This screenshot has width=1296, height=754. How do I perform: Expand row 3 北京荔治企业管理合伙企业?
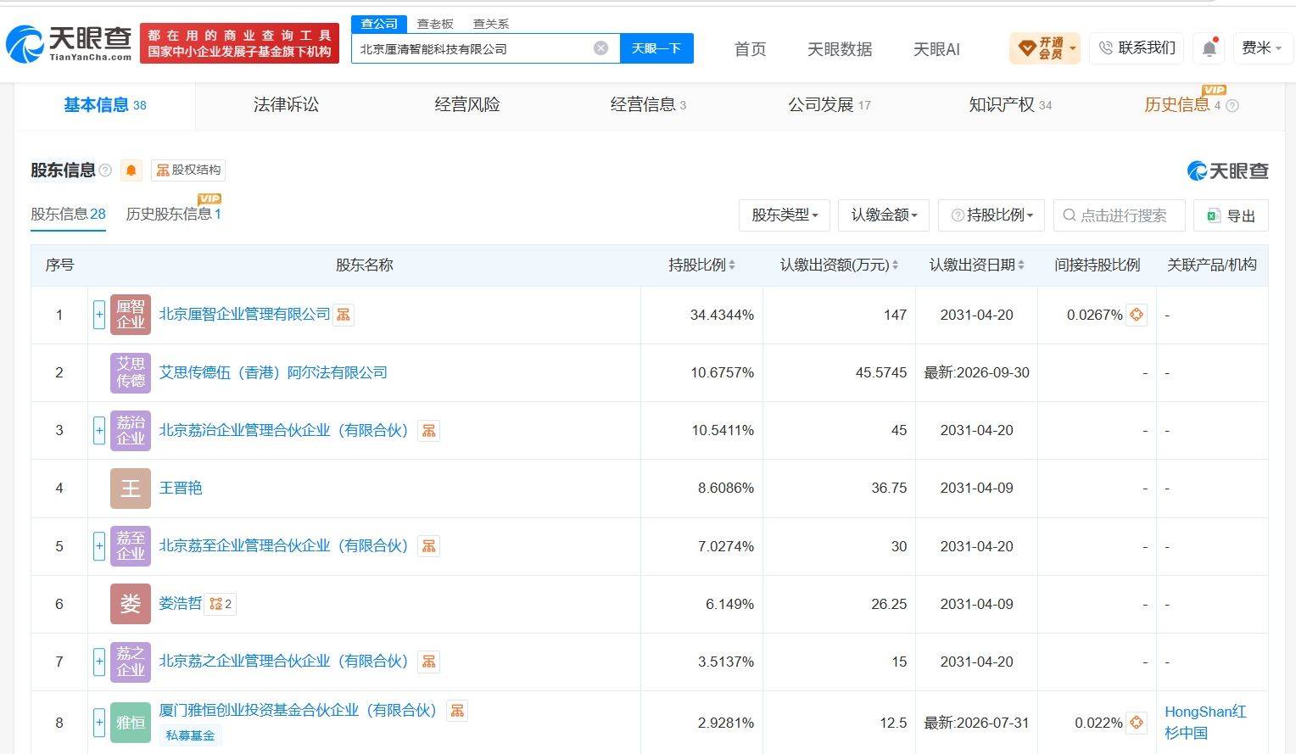click(x=99, y=430)
